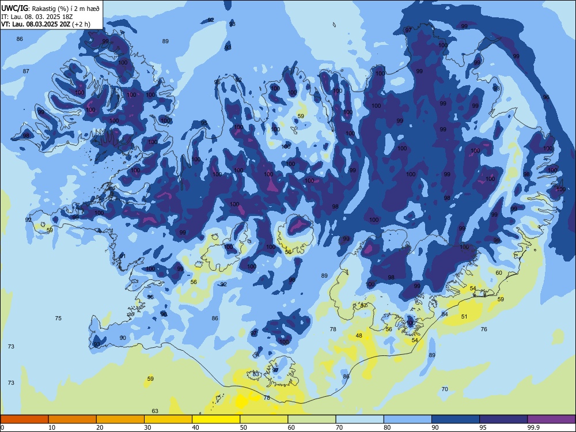
Task: Select the map value '57' on the glacier
Action: [363, 305]
